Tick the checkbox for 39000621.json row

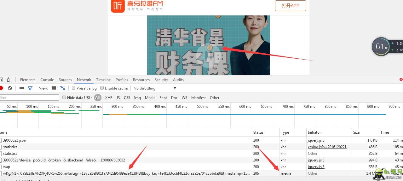1,140
